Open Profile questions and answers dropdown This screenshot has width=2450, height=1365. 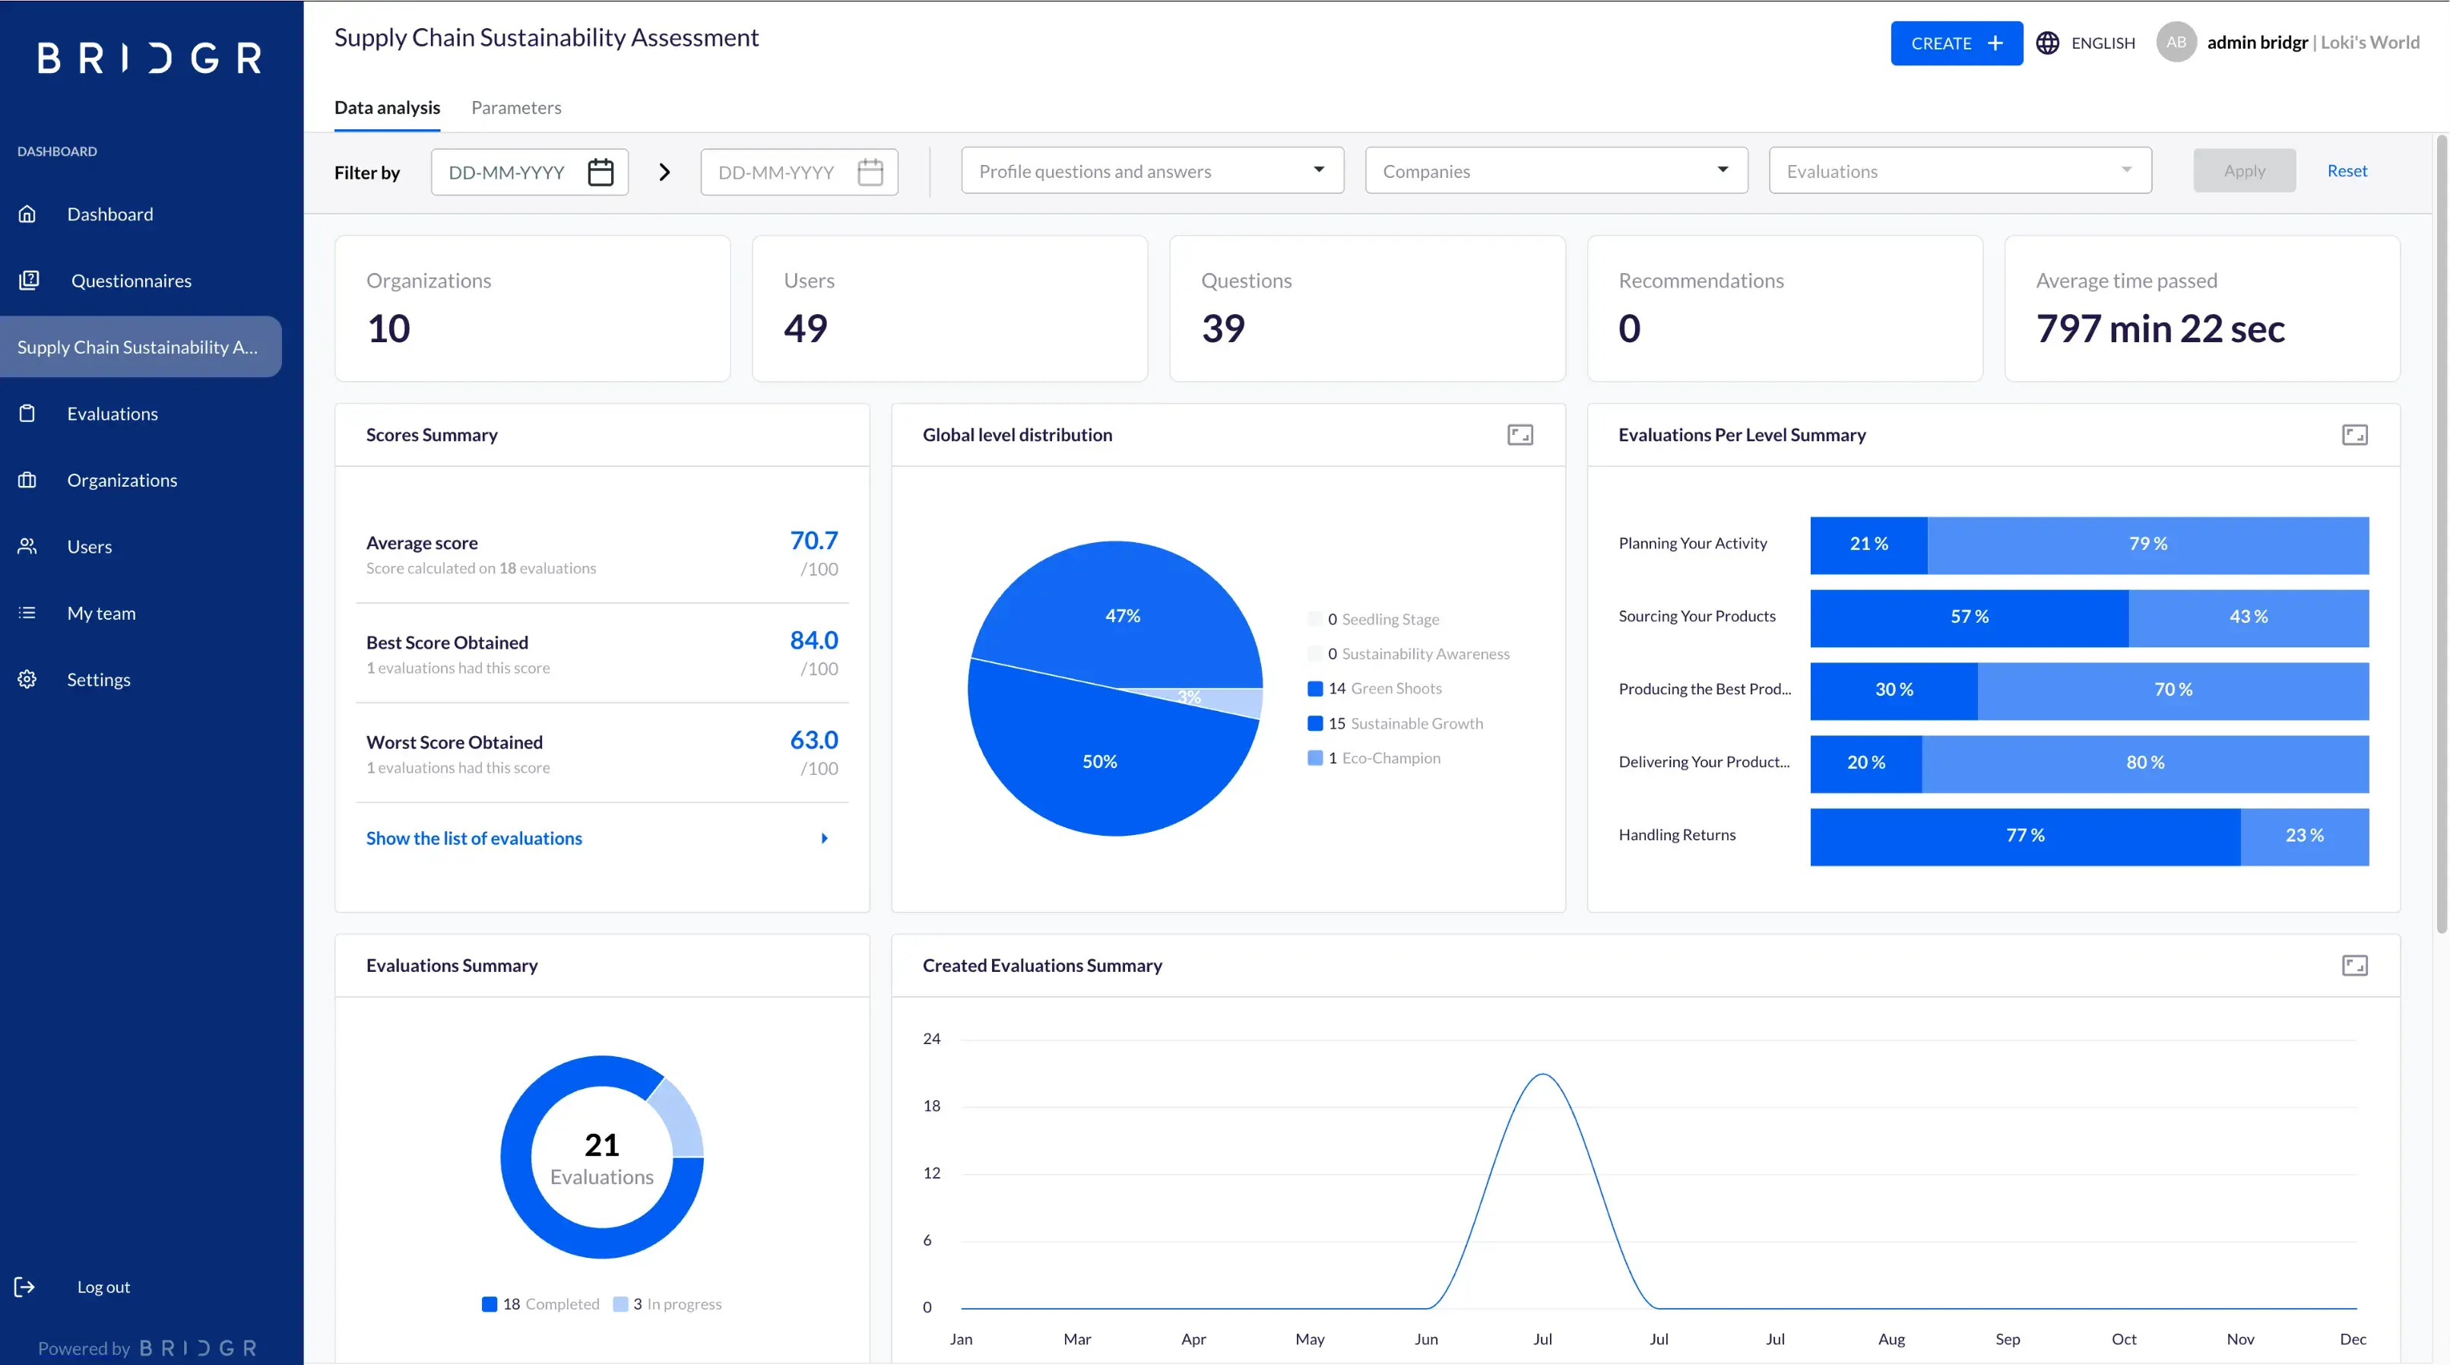[1152, 171]
